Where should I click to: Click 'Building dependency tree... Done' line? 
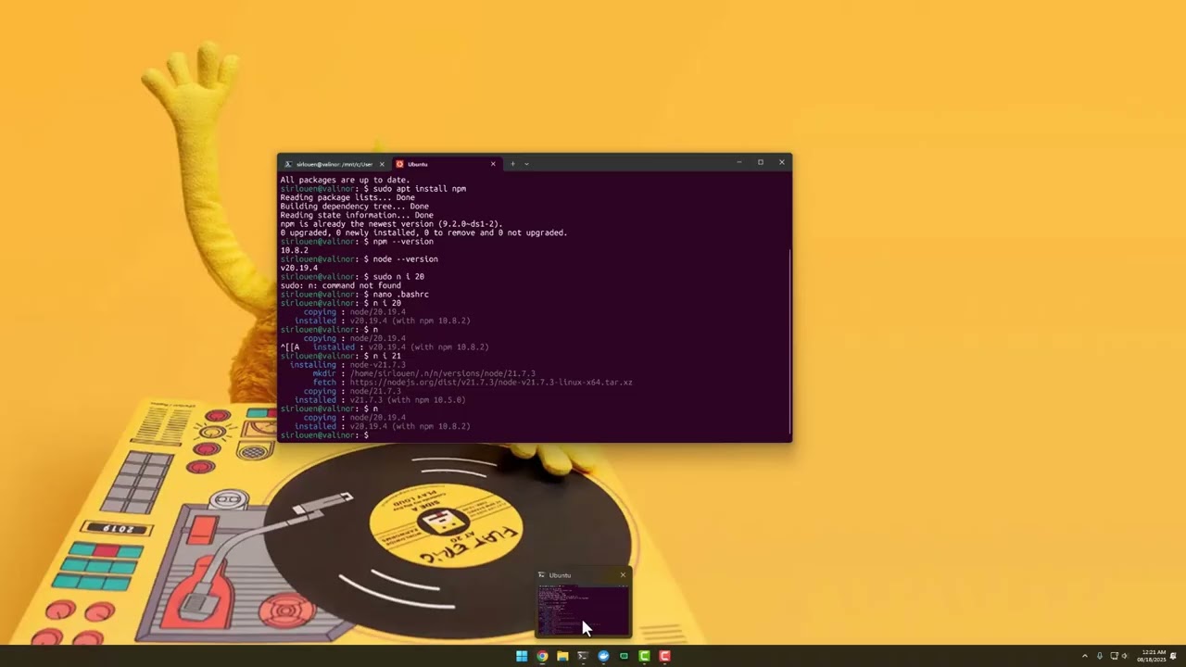click(354, 207)
